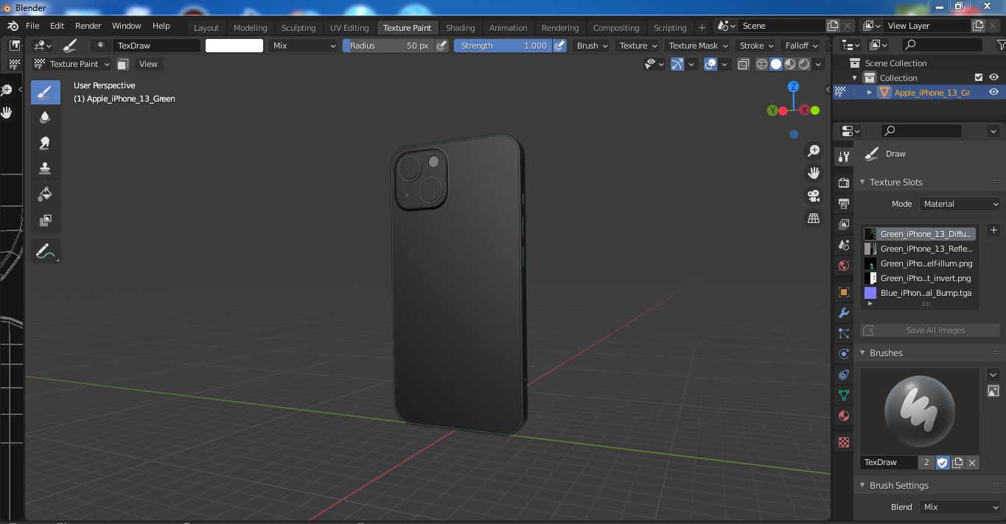Switch to the UV Editing workspace tab
Screen dimensions: 1006x524
349,28
